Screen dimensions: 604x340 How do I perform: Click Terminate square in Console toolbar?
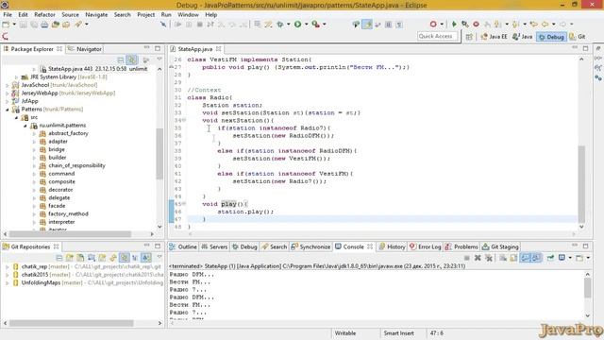tap(467, 258)
